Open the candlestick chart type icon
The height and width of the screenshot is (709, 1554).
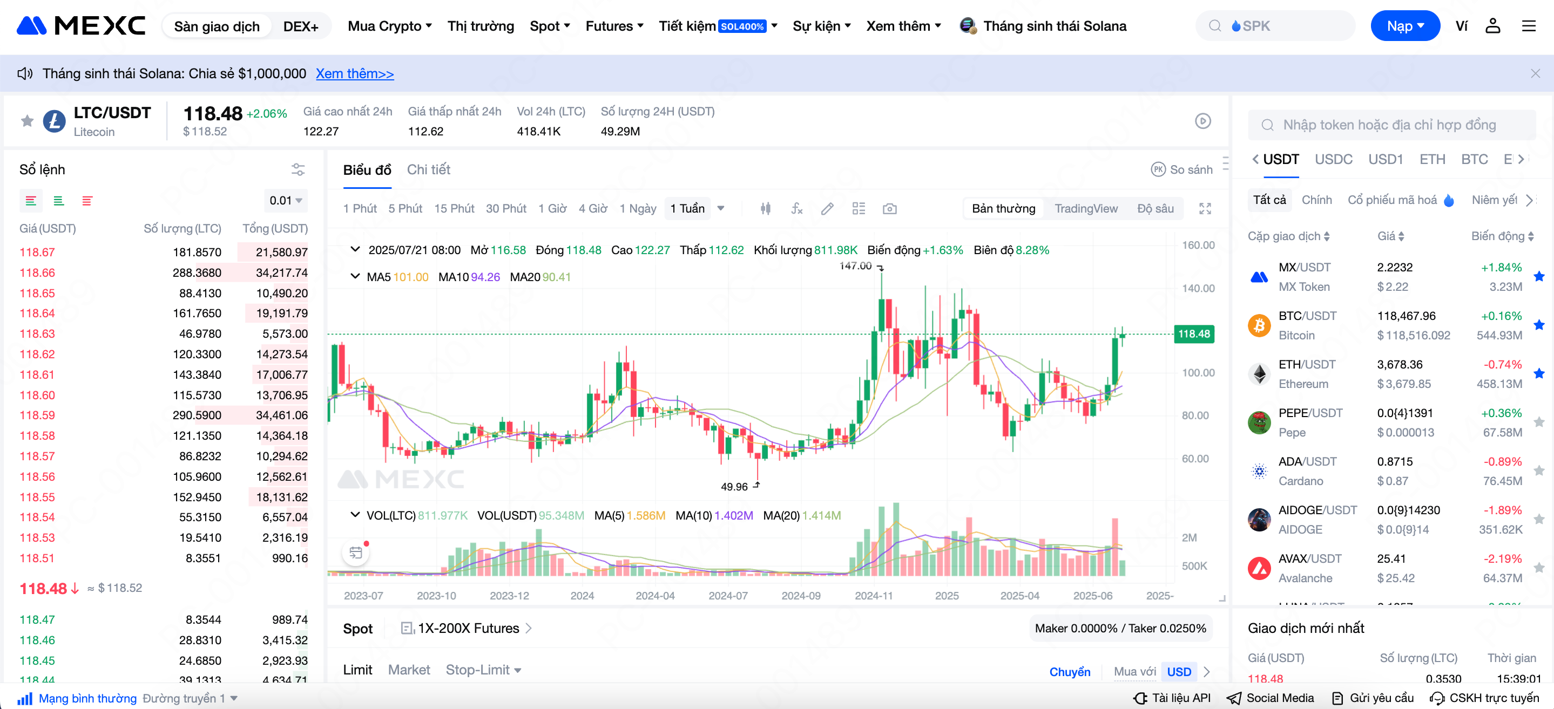pos(766,209)
